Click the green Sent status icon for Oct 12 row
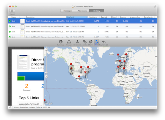The image size is (165, 120). click(10, 21)
